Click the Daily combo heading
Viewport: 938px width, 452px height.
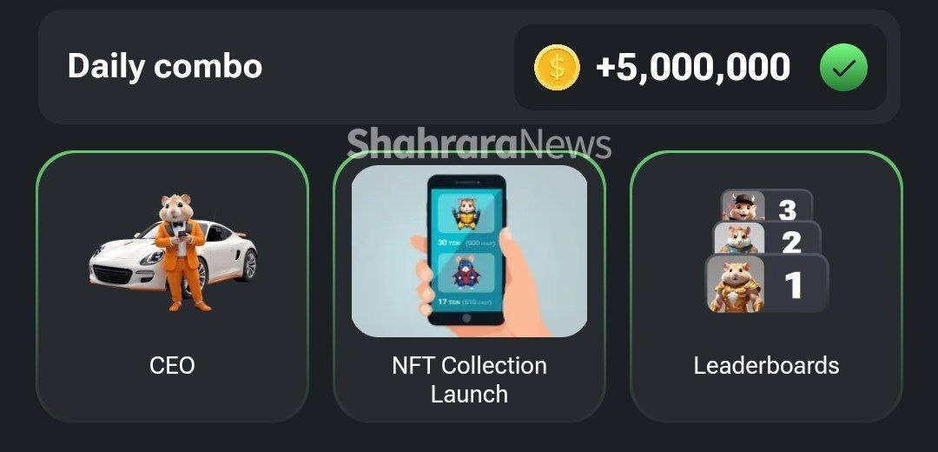(164, 66)
